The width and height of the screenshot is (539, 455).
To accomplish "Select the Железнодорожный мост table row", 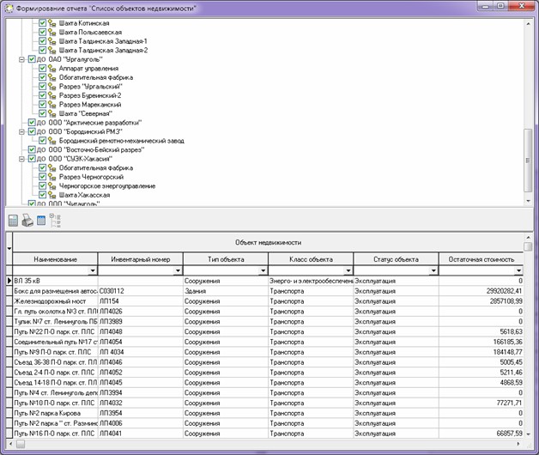I will pos(51,301).
